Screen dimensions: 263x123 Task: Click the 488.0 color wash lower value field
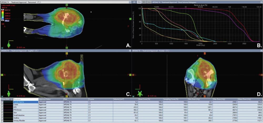coord(7,20)
